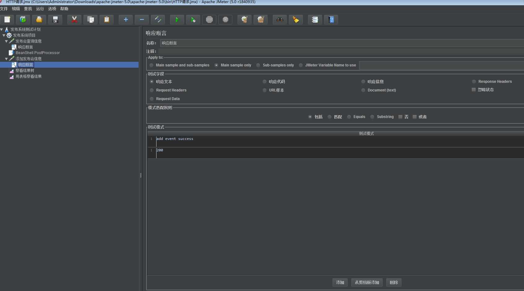Viewport: 524px width, 291px height.
Task: Click the Clear results broom icon
Action: 245,19
